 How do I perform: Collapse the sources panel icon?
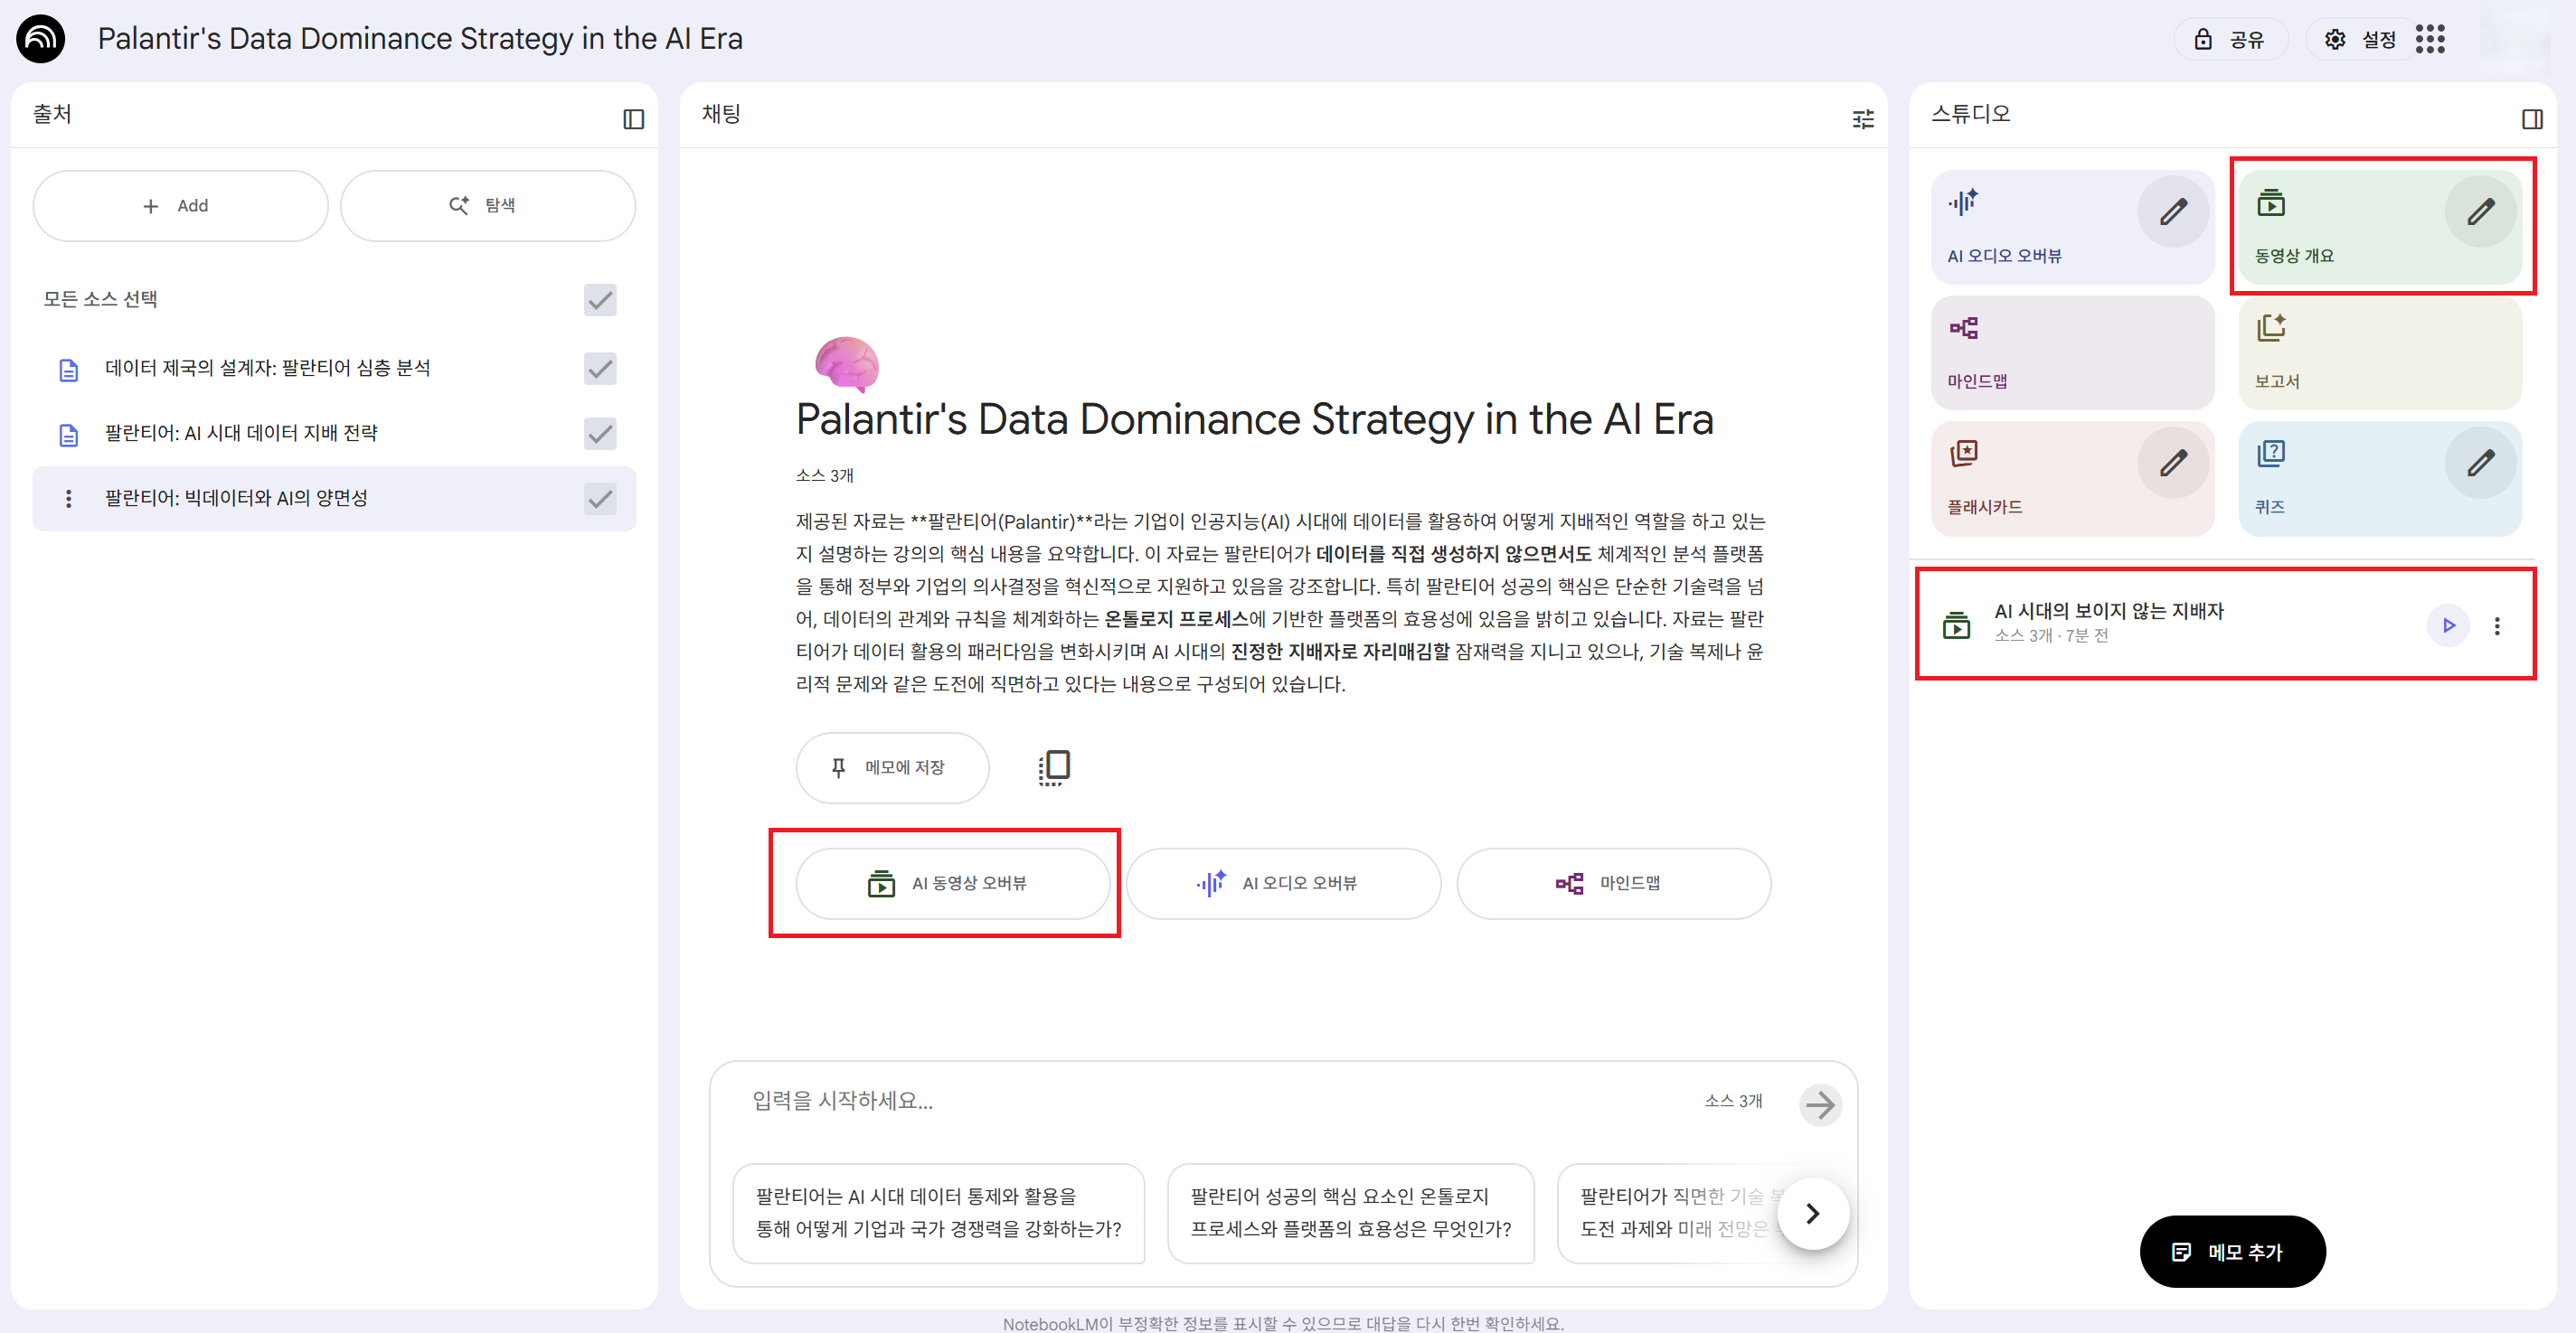pos(633,119)
